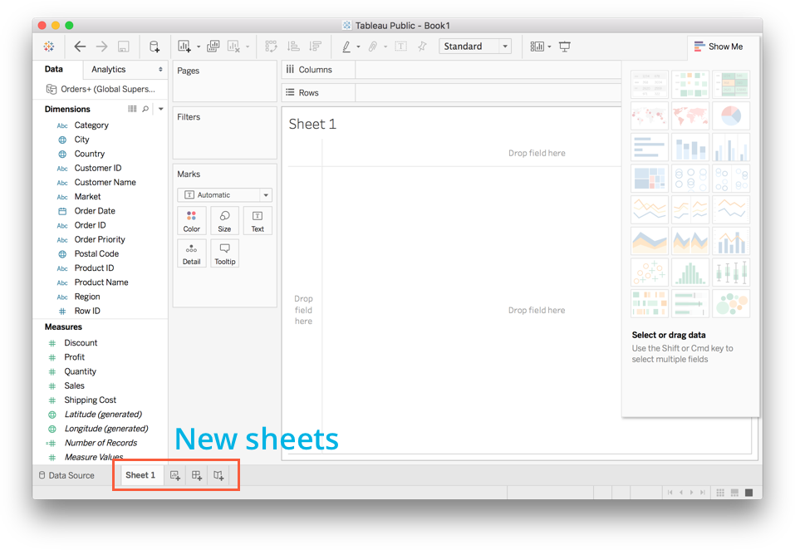Open the Color marks card
Screen dimensions: 795x550
(192, 221)
